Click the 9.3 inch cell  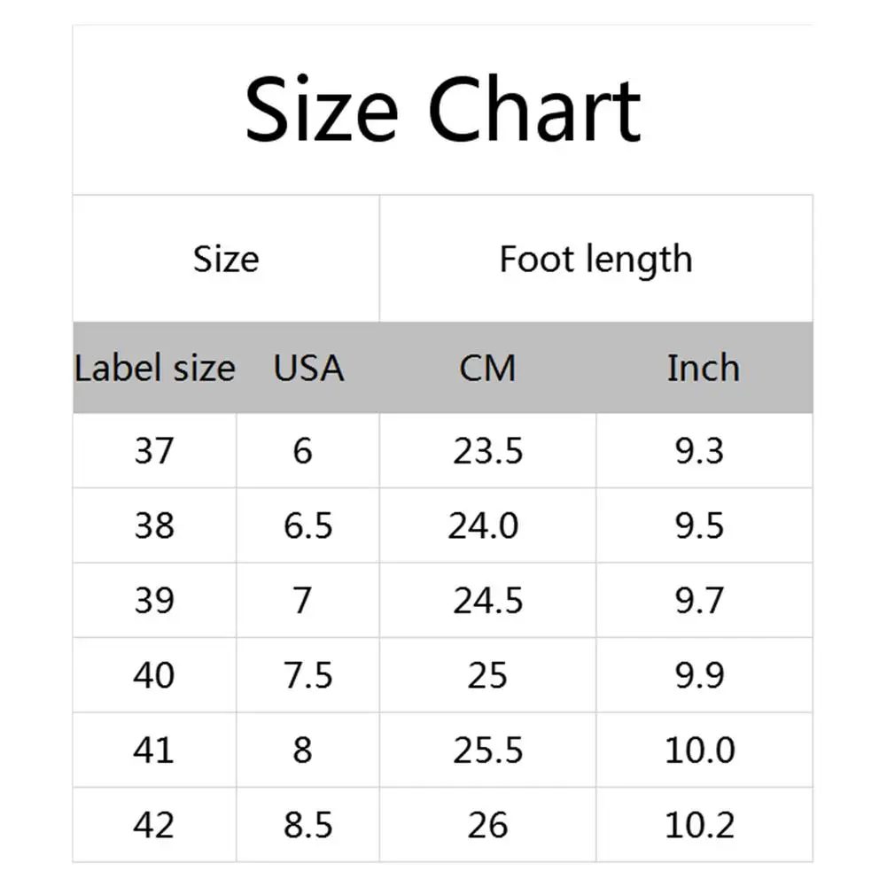[x=699, y=451]
